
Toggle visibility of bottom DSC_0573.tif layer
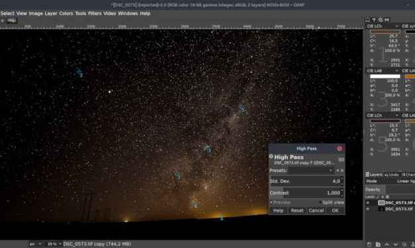(367, 209)
